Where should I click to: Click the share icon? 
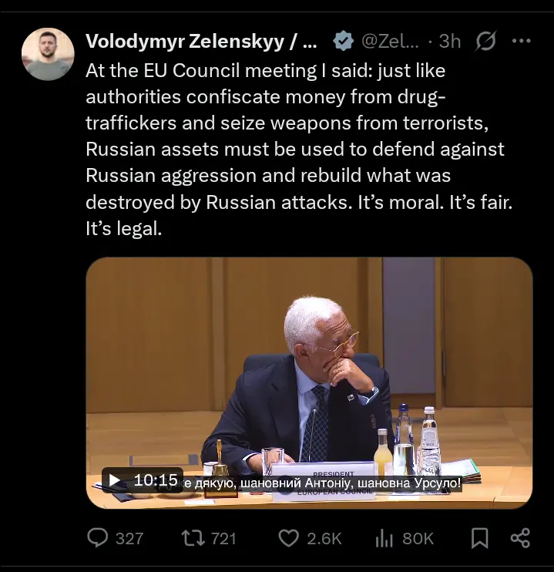coord(521,537)
